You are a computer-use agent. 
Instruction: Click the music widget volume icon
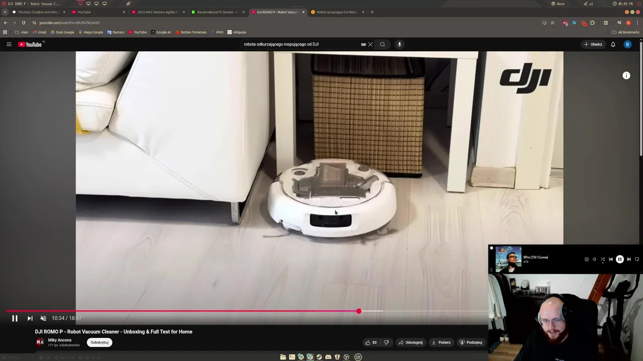(x=594, y=259)
